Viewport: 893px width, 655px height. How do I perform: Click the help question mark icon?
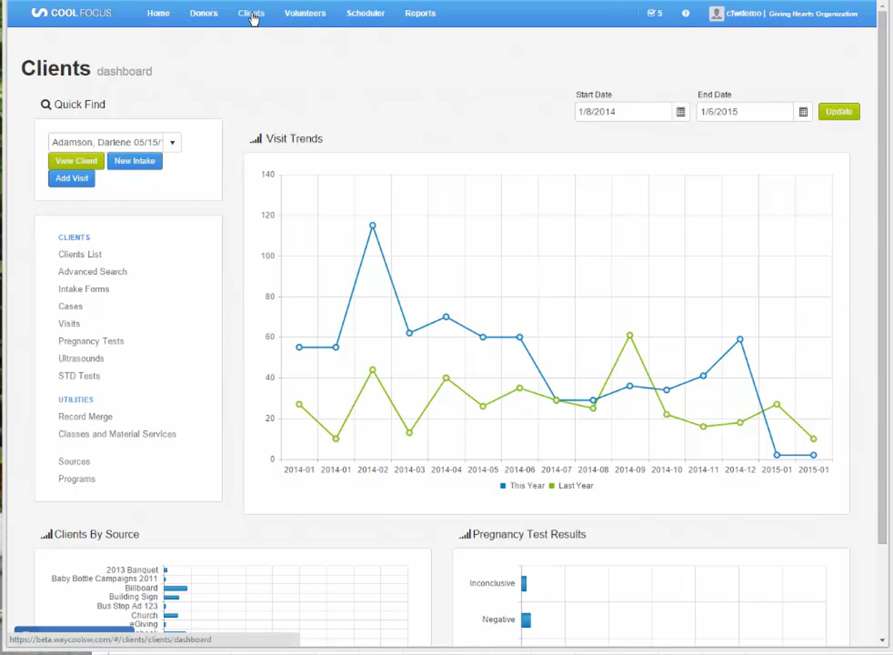tap(685, 13)
